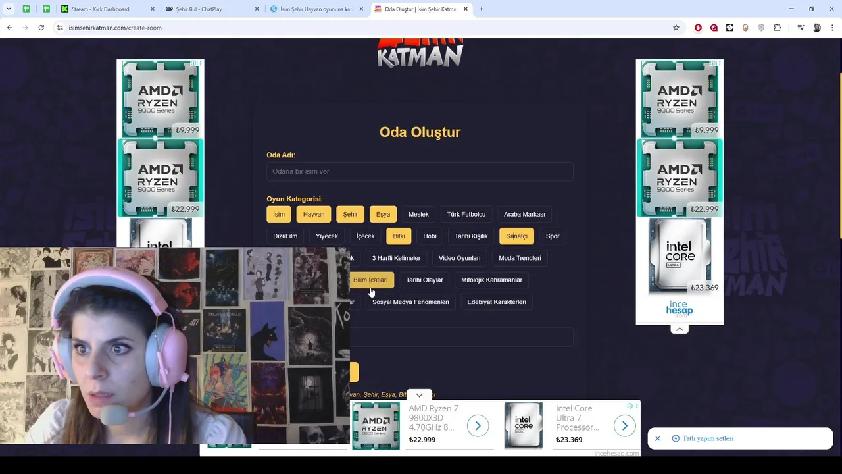Open the Extensions puzzle icon

click(x=778, y=28)
